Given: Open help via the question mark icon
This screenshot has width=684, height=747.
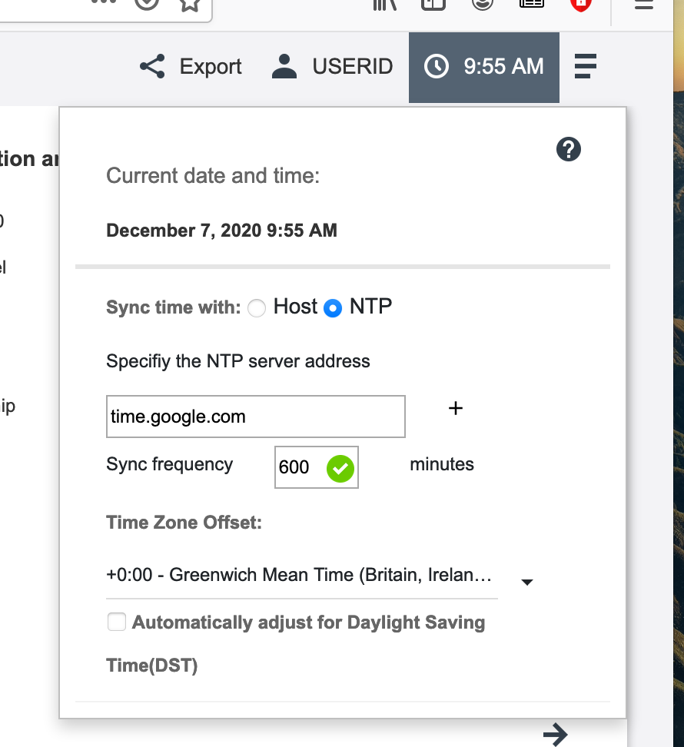Looking at the screenshot, I should (x=568, y=149).
